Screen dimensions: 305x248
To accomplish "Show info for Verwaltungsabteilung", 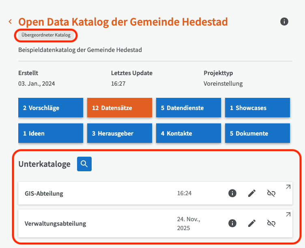I will coord(232,223).
